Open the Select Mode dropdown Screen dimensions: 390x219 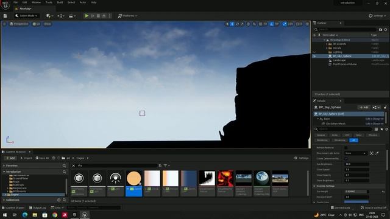(26, 16)
